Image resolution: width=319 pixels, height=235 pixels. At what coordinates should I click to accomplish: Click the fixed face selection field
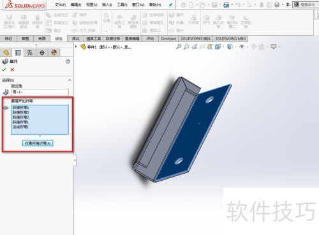coord(40,92)
